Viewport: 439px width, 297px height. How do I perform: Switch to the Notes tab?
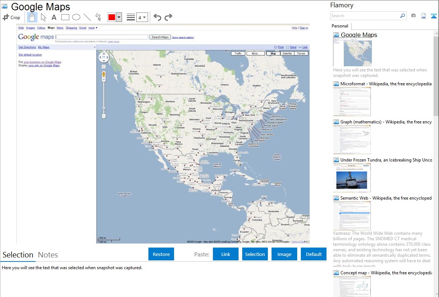(x=48, y=255)
